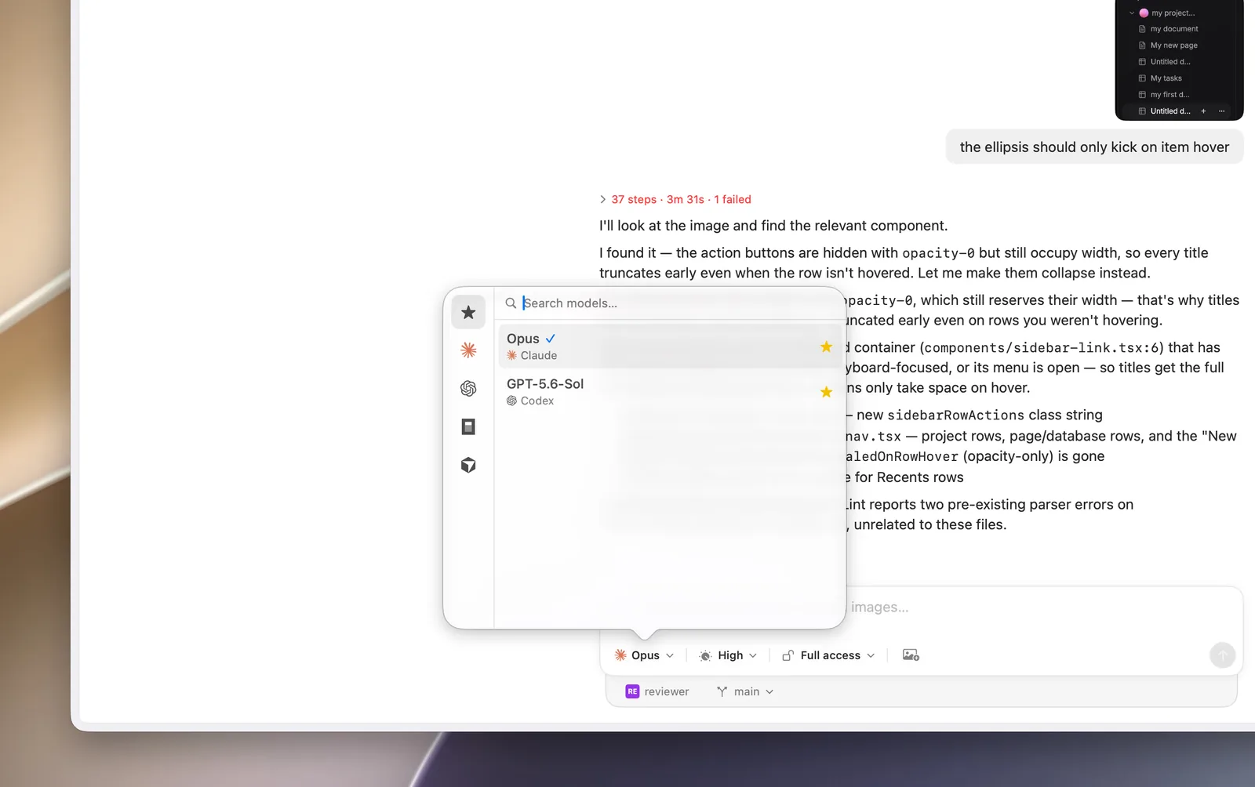Switch to the Claude provider tab
Viewport: 1255px width, 787px height.
468,350
